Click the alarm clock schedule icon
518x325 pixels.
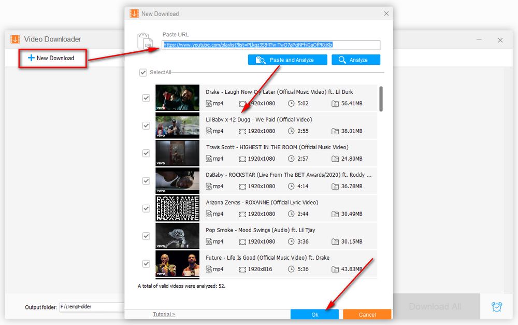click(x=497, y=307)
